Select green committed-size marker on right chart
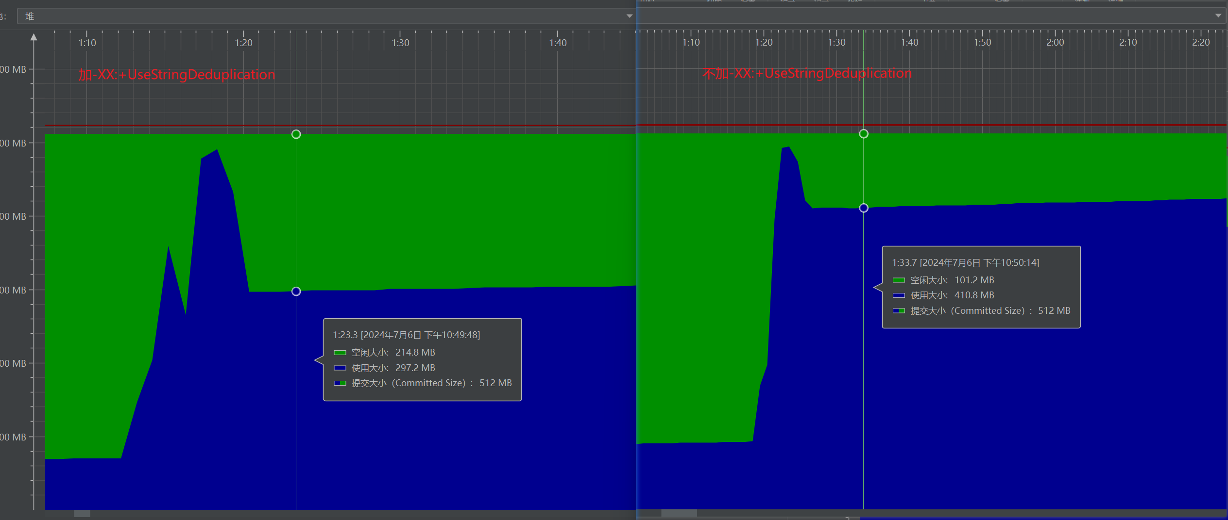This screenshot has height=520, width=1228. click(863, 134)
